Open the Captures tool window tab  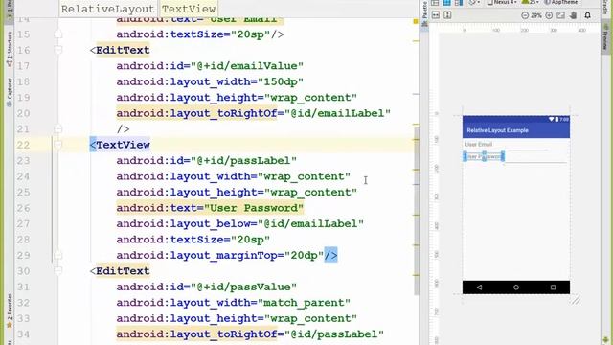point(9,92)
